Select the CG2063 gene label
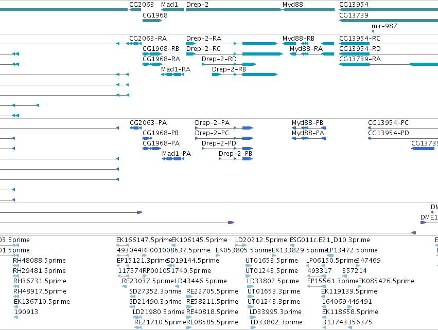438x330 pixels. click(142, 5)
